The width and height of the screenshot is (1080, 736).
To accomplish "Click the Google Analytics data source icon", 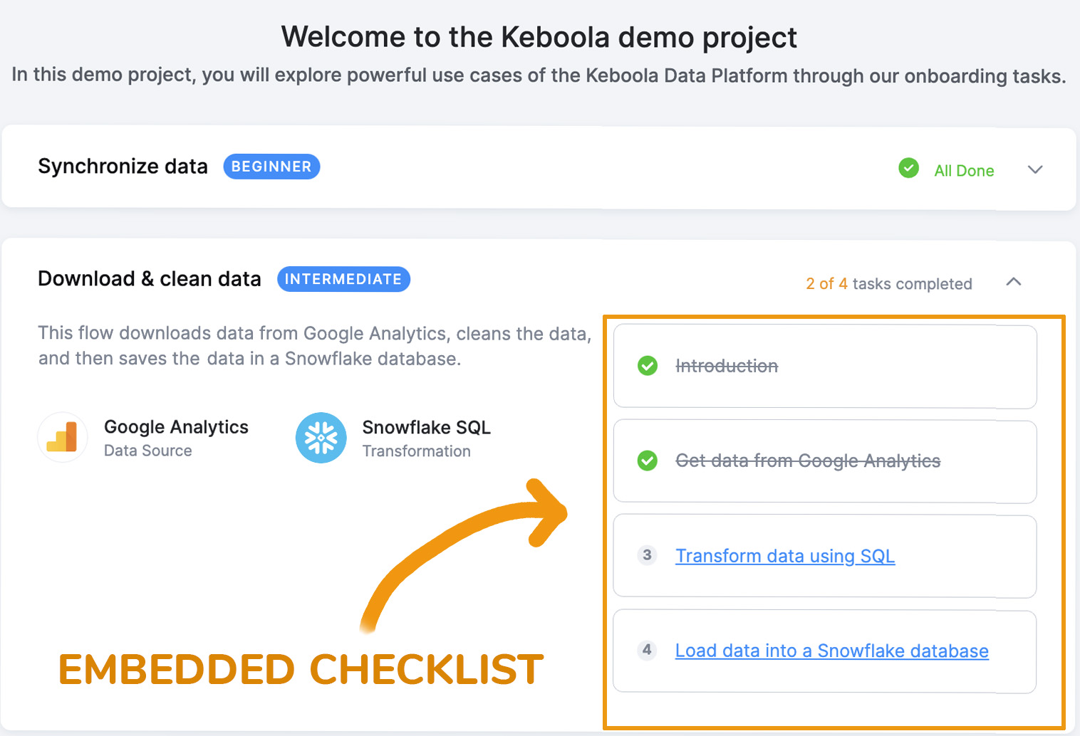I will [62, 438].
